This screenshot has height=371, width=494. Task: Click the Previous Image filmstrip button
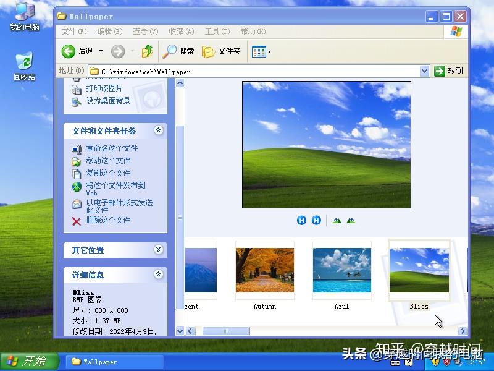coord(301,220)
